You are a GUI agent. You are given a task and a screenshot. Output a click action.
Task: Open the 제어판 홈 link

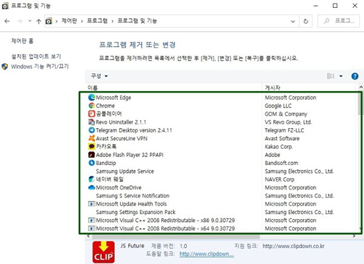22,41
